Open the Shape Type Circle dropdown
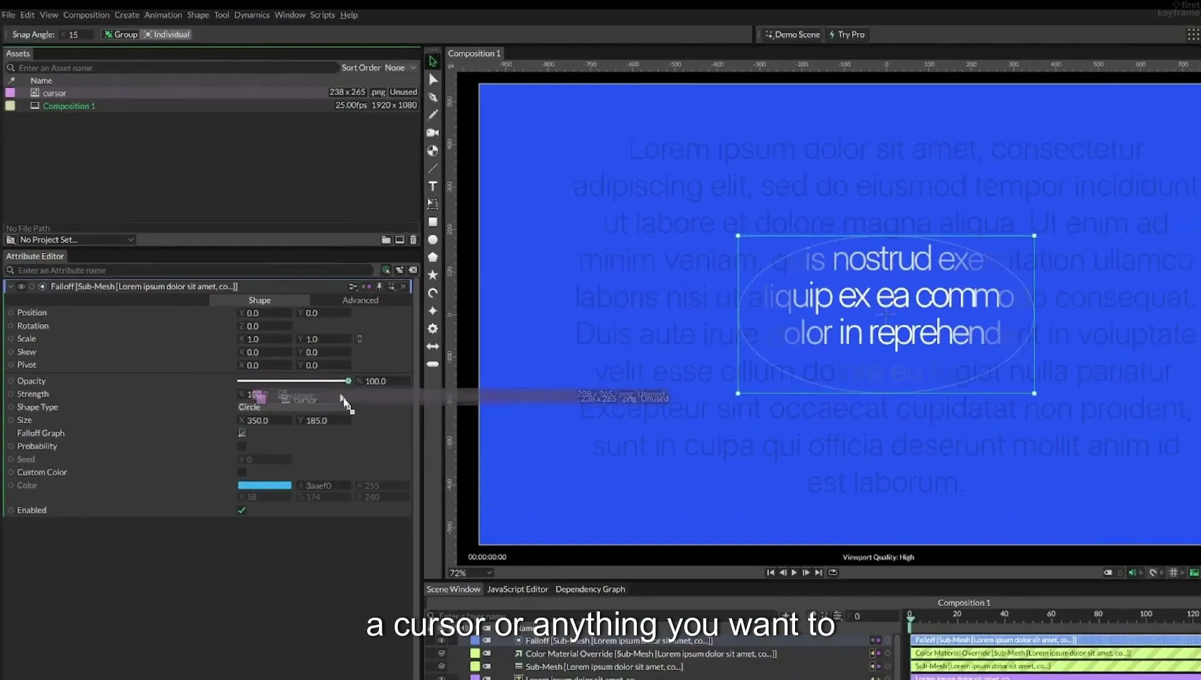Viewport: 1201px width, 680px height. (x=294, y=407)
